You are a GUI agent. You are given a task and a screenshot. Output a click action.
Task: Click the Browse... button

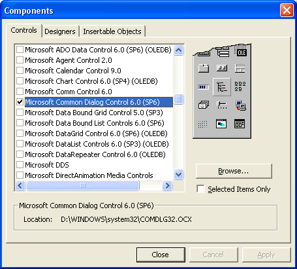(x=234, y=171)
